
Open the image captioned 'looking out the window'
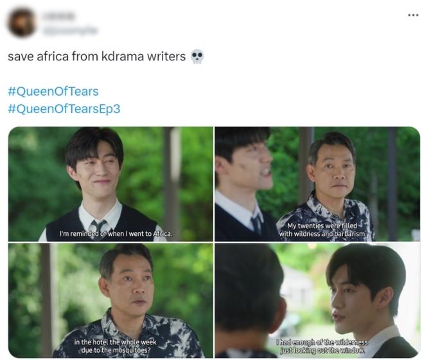[317, 301]
